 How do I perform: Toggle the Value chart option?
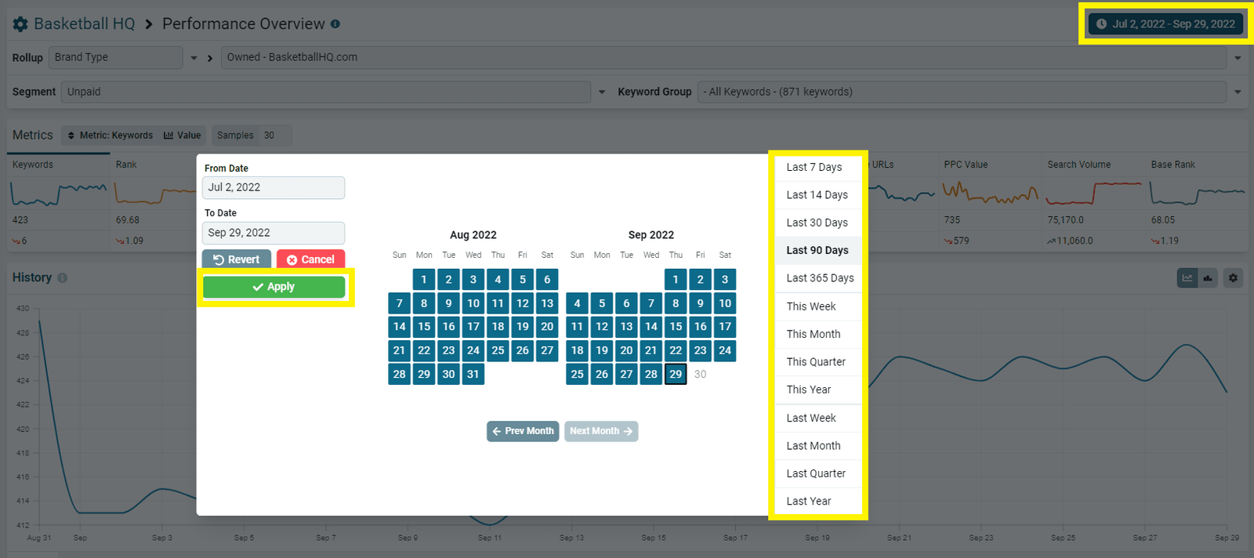coord(183,135)
